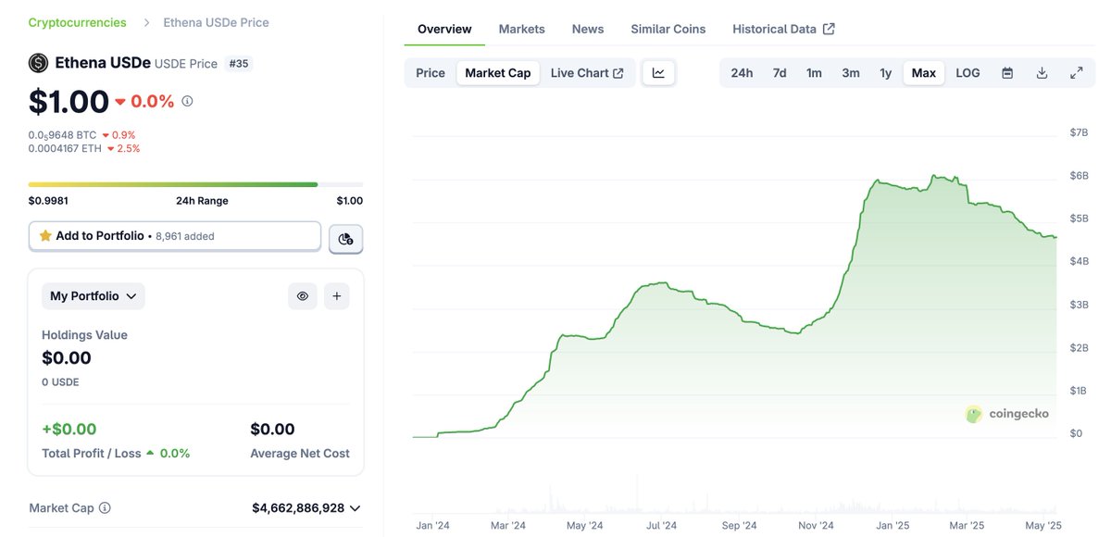Expand the Market Cap value chevron
The width and height of the screenshot is (1111, 537).
pyautogui.click(x=356, y=508)
